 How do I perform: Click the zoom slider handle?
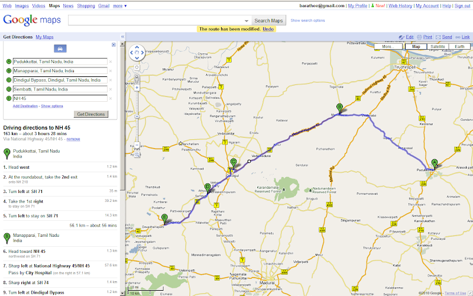(x=137, y=117)
